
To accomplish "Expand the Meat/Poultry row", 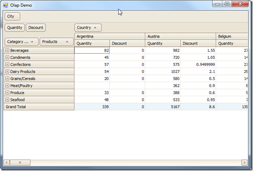I will [x=7, y=86].
